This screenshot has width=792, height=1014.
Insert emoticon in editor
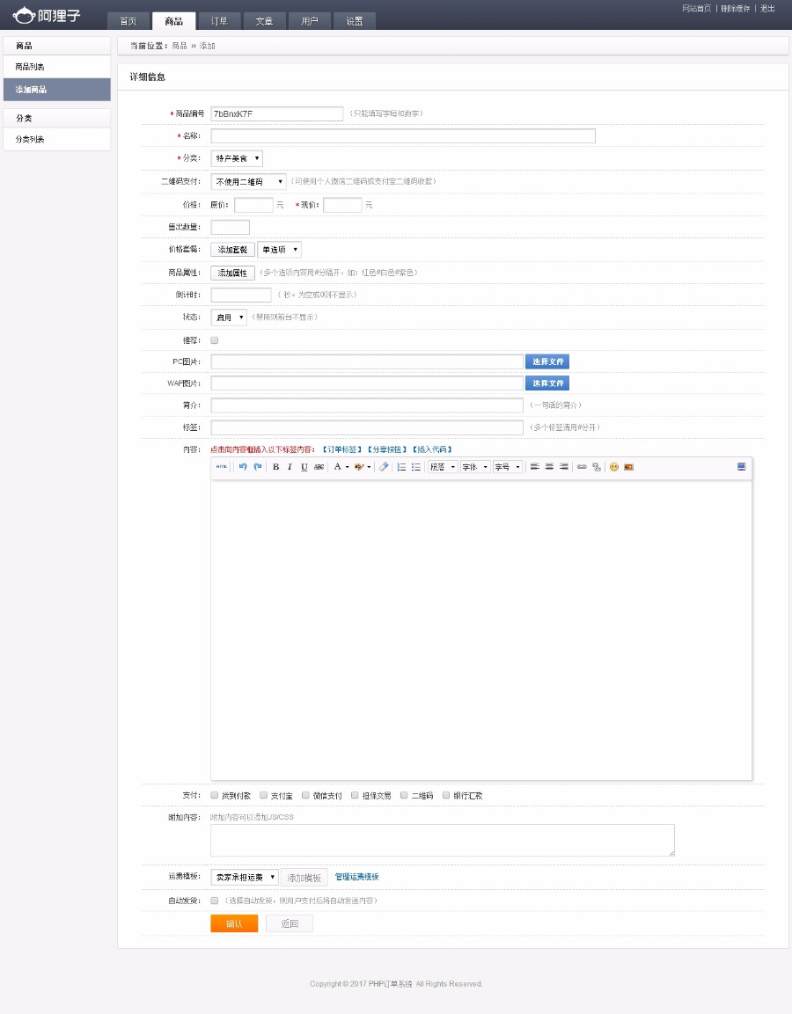(x=614, y=467)
